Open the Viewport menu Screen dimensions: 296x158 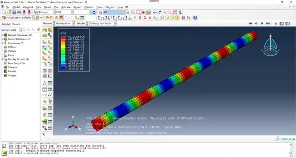28,7
